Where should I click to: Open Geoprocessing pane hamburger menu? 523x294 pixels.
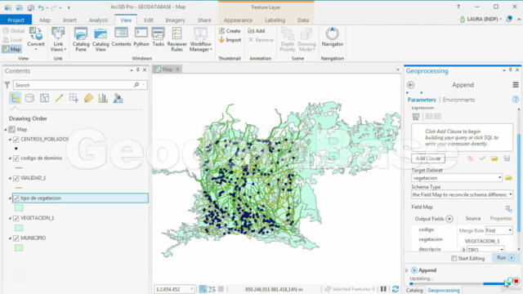pos(516,85)
